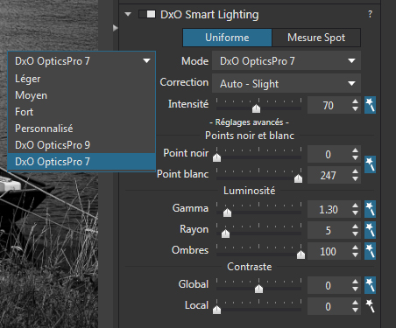Decrease Ombres with the down stepper arrow
This screenshot has width=396, height=328.
[355, 255]
